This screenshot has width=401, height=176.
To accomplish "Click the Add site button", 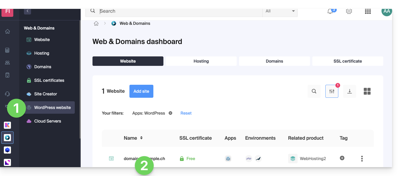I will [x=141, y=91].
